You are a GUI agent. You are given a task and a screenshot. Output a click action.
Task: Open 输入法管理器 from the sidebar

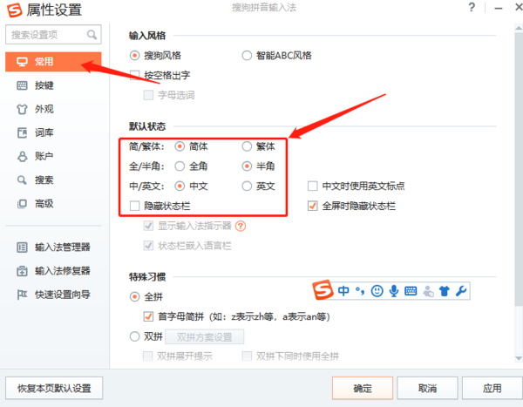[53, 248]
